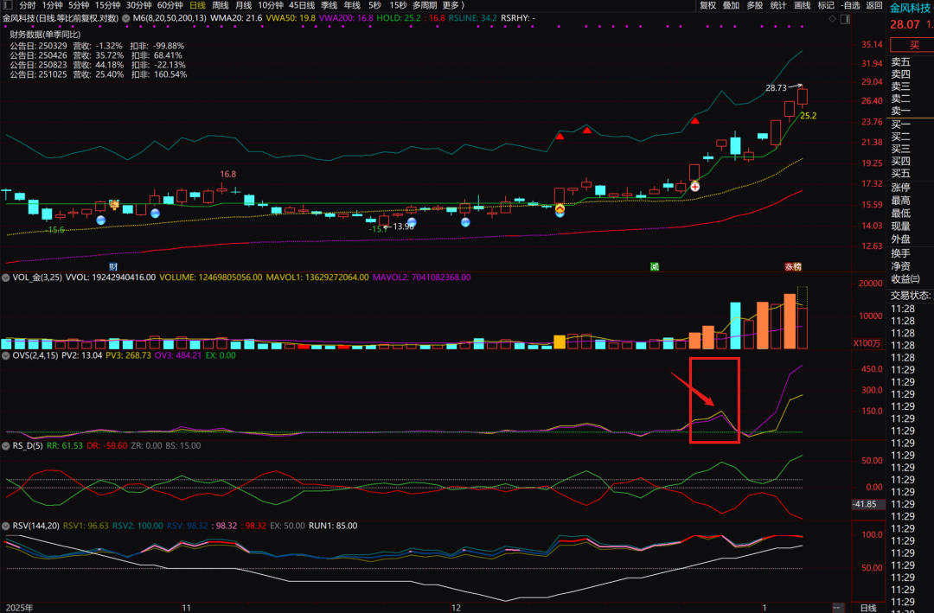Click the 16.8 price label on the chart
934x613 pixels.
[x=227, y=174]
